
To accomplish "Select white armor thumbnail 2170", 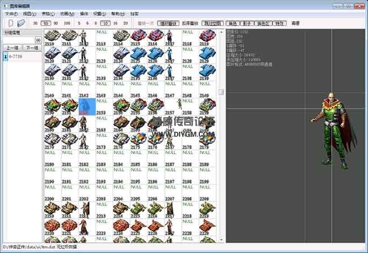I will [53, 141].
